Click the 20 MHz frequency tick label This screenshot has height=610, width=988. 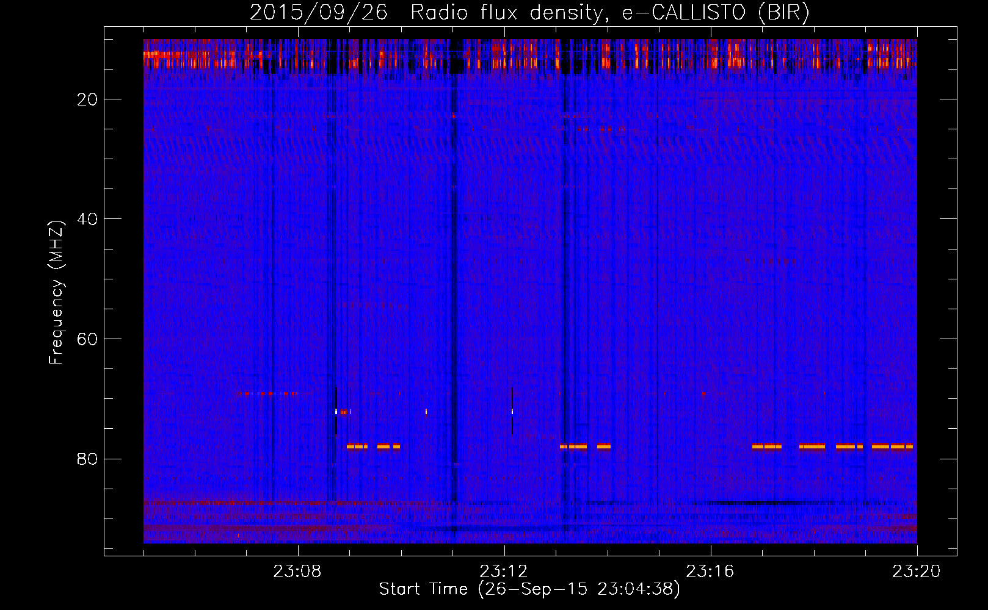(x=88, y=99)
